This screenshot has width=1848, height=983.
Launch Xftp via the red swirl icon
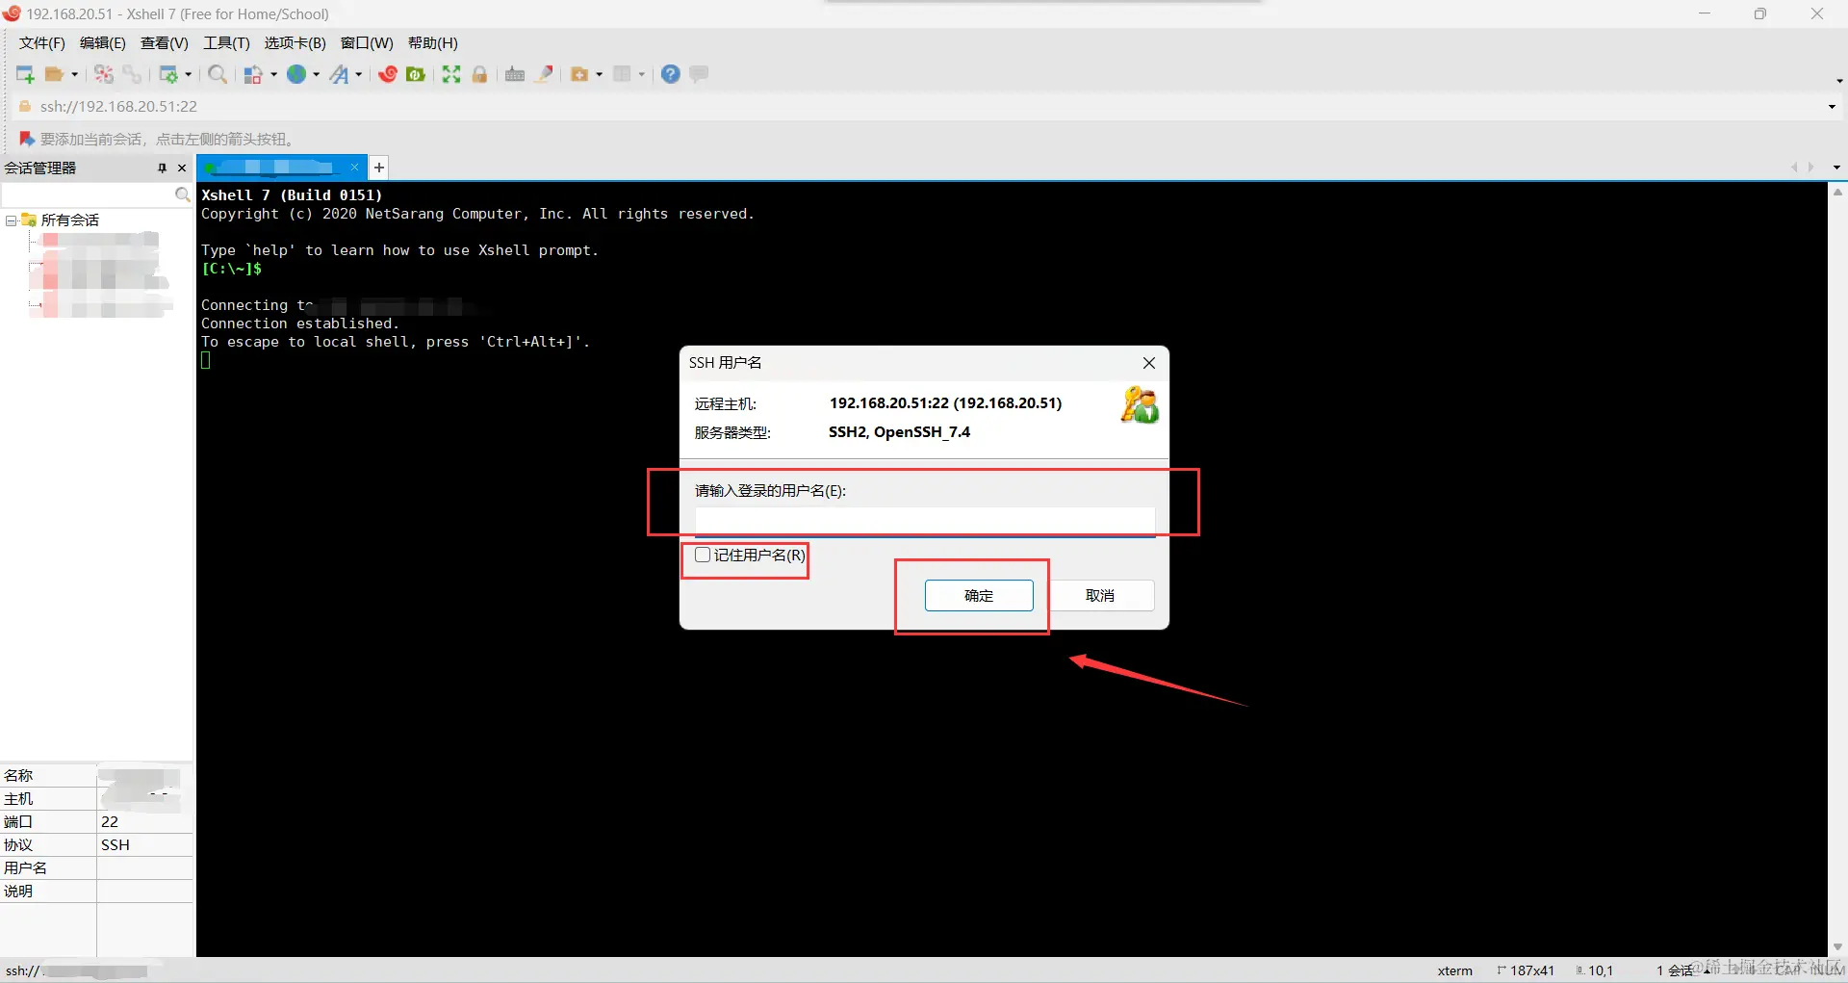pos(388,74)
